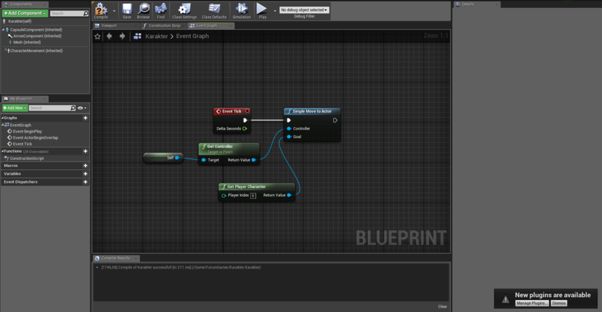Save the blueprint with Save icon
Viewport: 602px width, 312px height.
[126, 11]
